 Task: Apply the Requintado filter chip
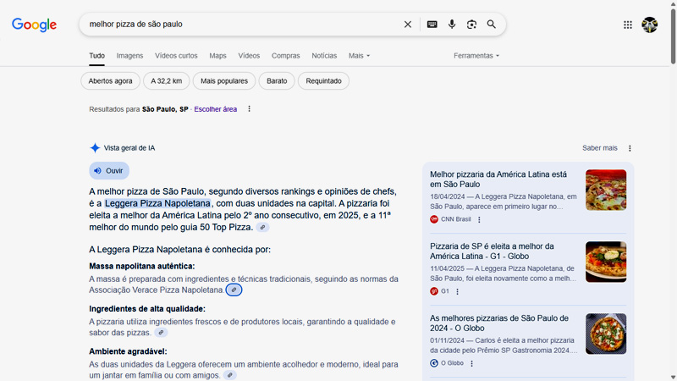[x=323, y=80]
